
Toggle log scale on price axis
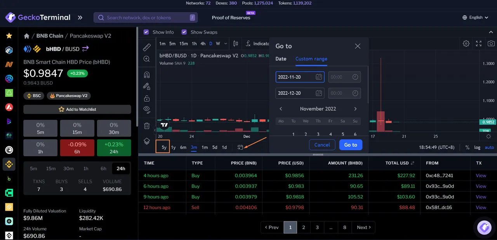coord(477,147)
